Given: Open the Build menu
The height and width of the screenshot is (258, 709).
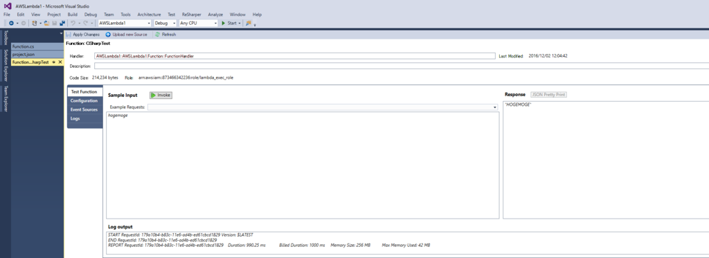Looking at the screenshot, I should coord(72,15).
